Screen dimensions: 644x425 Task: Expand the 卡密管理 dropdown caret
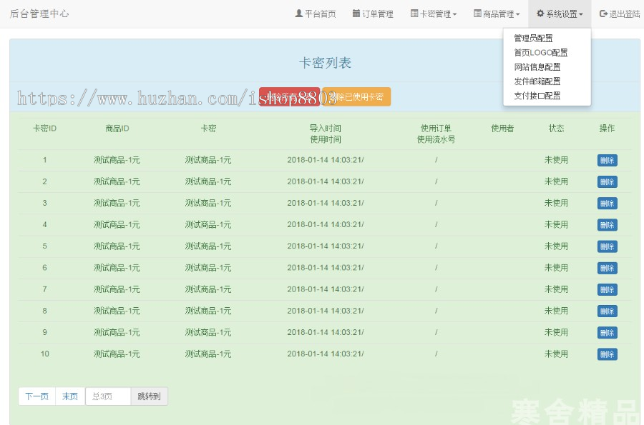[x=454, y=14]
